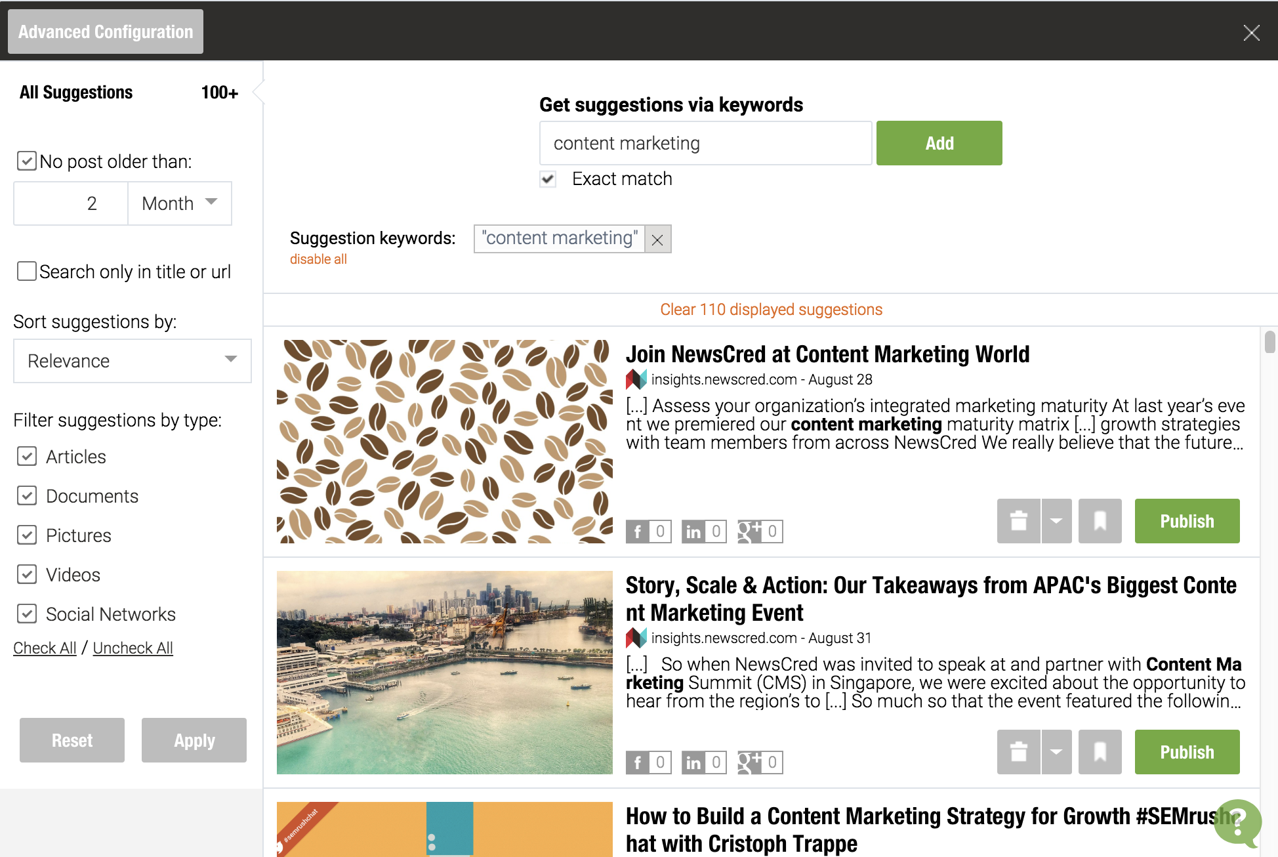
Task: Enable Search only in title or url
Action: pos(27,271)
